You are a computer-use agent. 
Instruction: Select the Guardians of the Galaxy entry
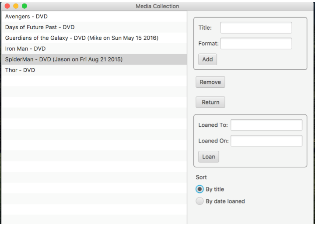[94, 38]
